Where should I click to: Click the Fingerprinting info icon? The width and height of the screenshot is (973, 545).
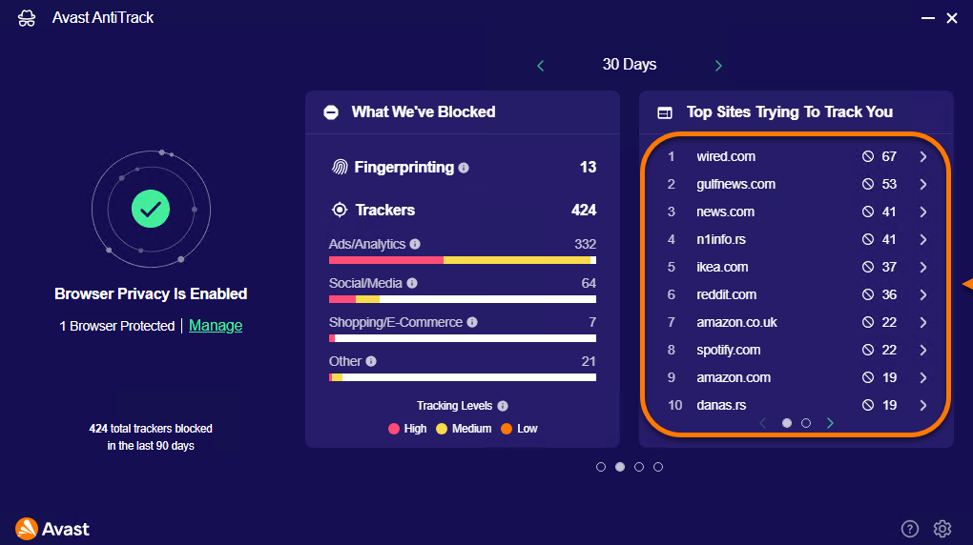pos(464,168)
